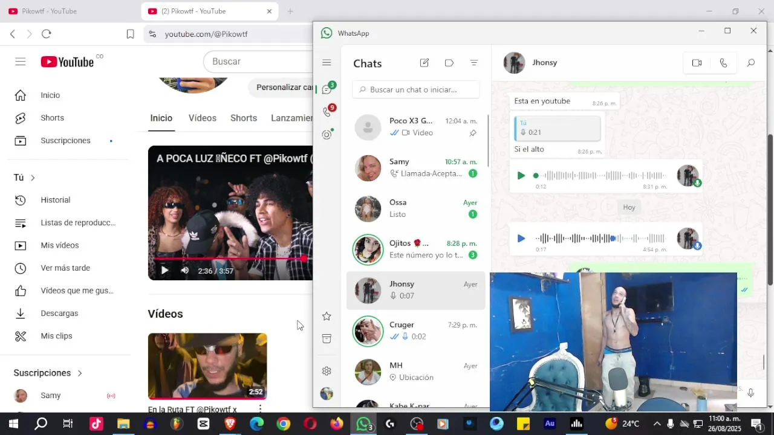
Task: Open Suscripciones in YouTube sidebar
Action: pyautogui.click(x=64, y=141)
